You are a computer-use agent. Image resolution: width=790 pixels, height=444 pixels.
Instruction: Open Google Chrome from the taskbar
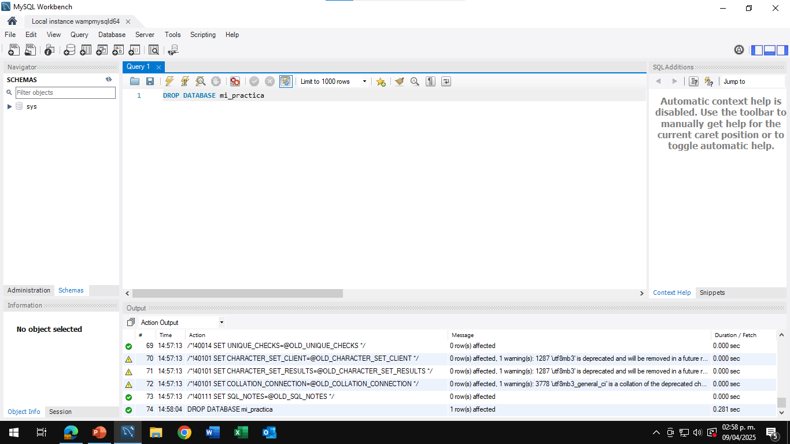(184, 432)
